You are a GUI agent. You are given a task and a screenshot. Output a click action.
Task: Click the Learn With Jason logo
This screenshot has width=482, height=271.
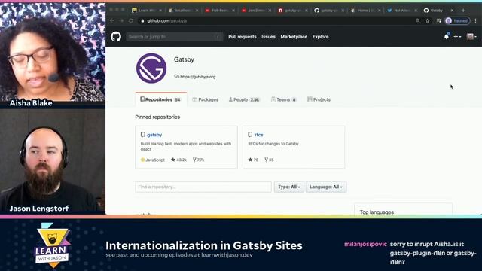point(53,245)
